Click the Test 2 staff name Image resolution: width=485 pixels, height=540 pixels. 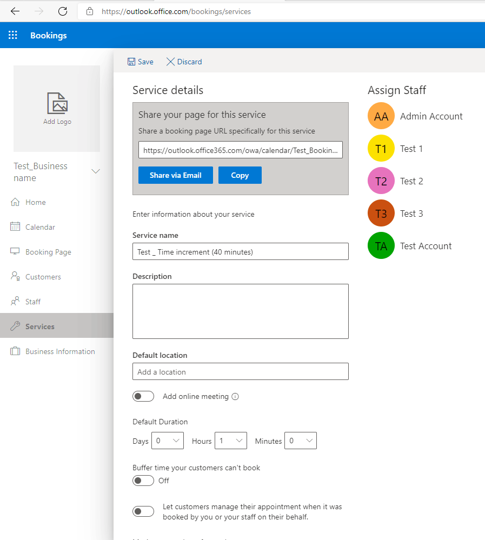(411, 181)
